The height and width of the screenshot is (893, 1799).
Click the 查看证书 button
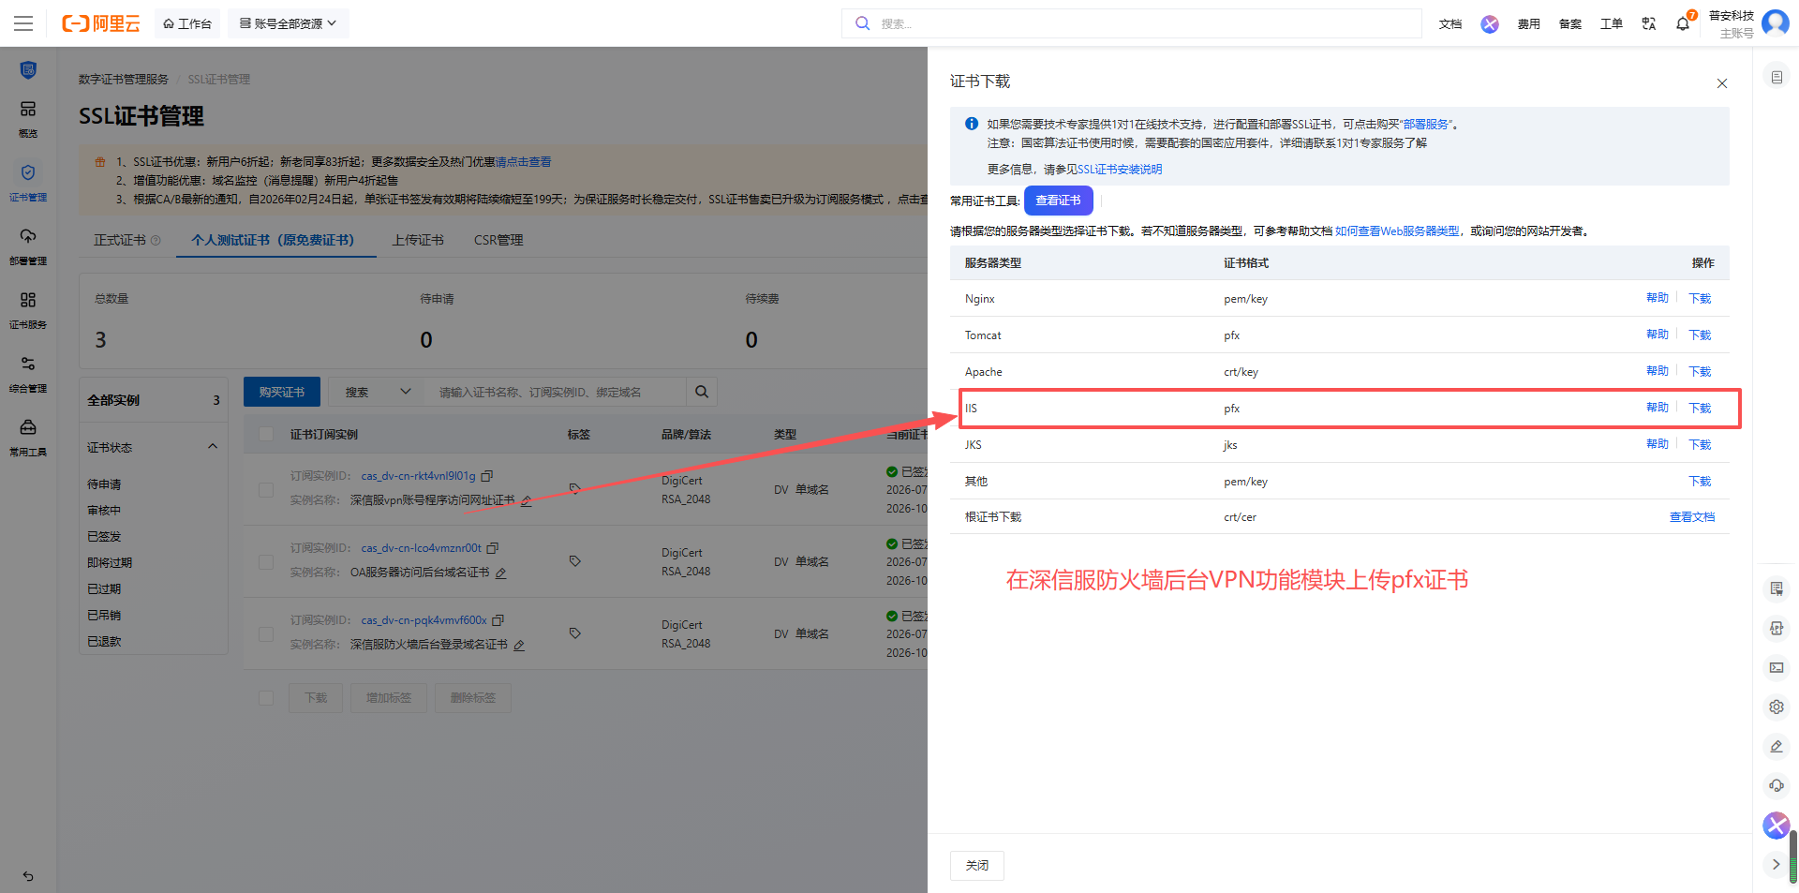(x=1058, y=201)
